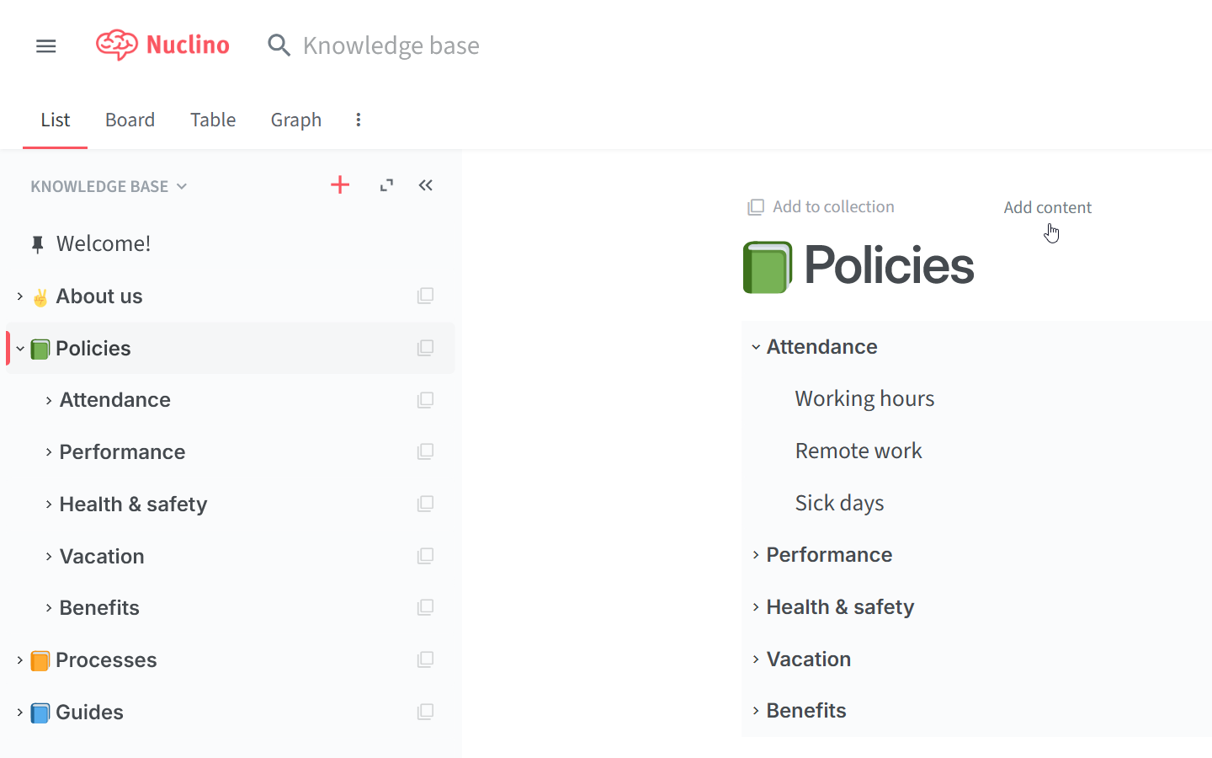
Task: Click the Knowledge base search field
Action: (x=391, y=45)
